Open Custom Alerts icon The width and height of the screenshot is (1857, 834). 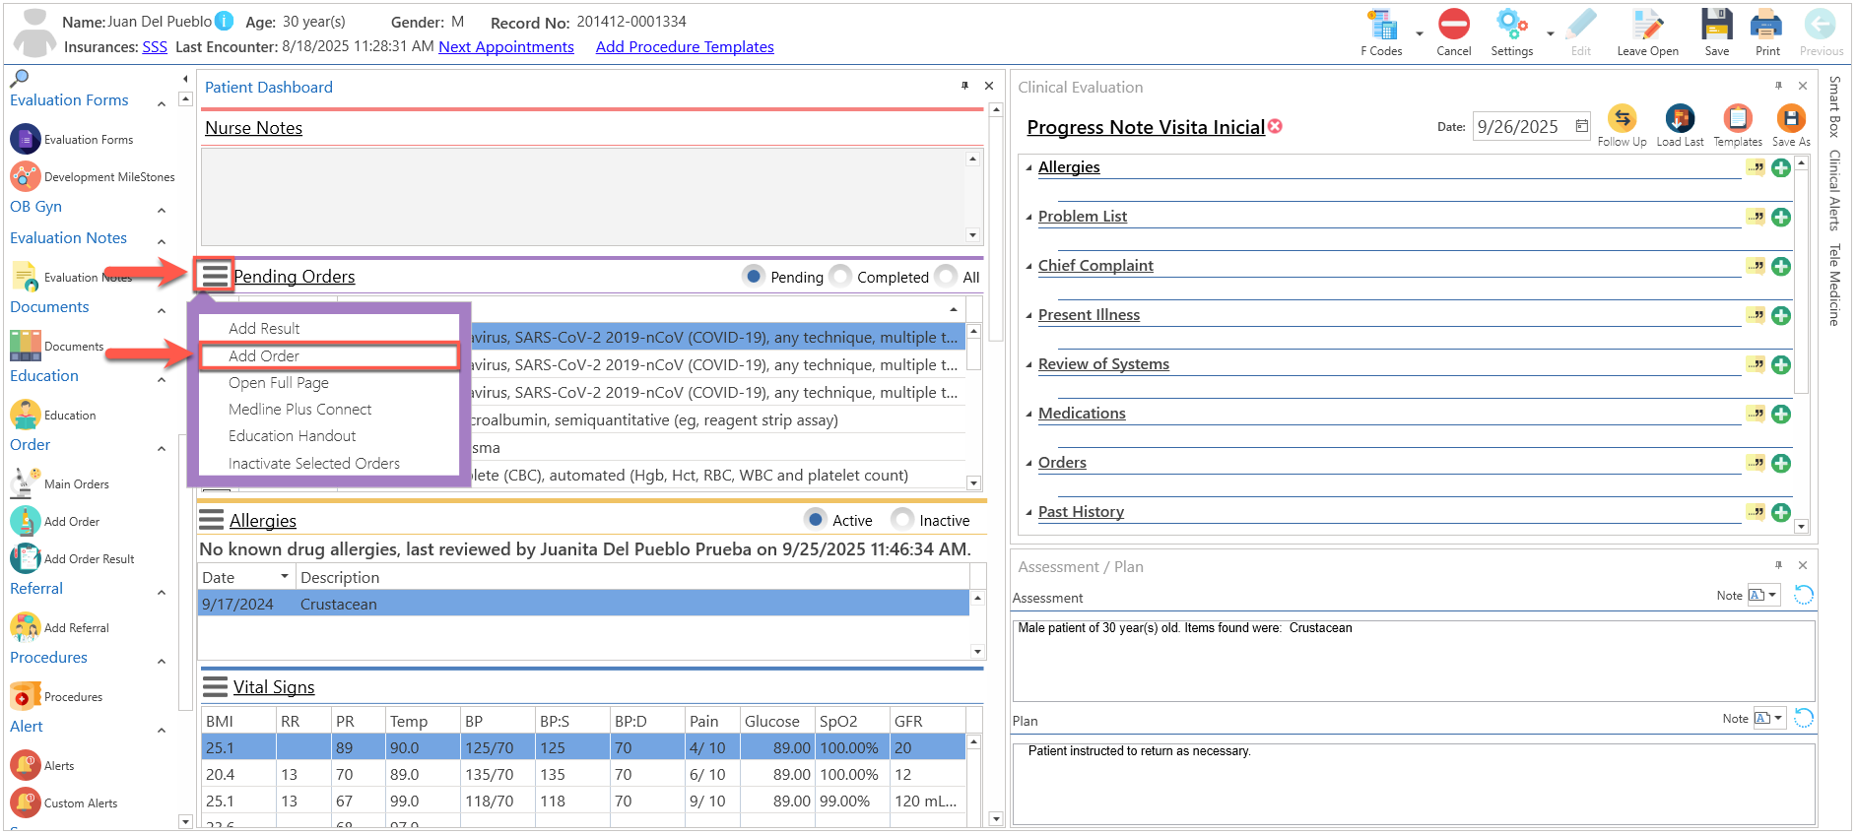pyautogui.click(x=26, y=802)
